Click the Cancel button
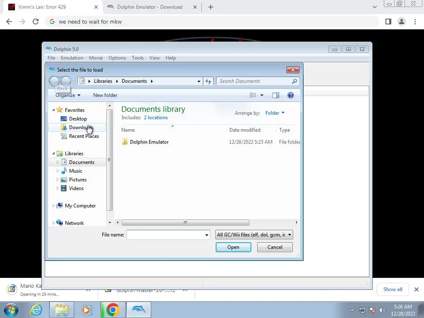The width and height of the screenshot is (424, 318). point(275,247)
